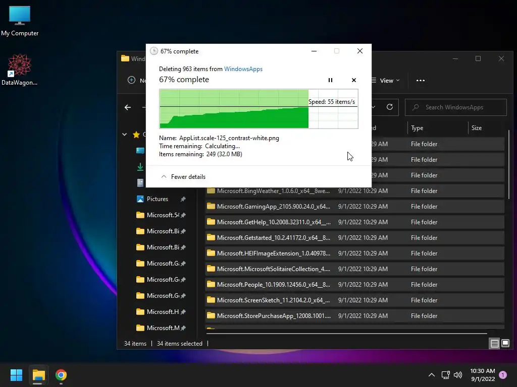This screenshot has width=517, height=387.
Task: Switch to the details view layout icon
Action: click(x=495, y=344)
